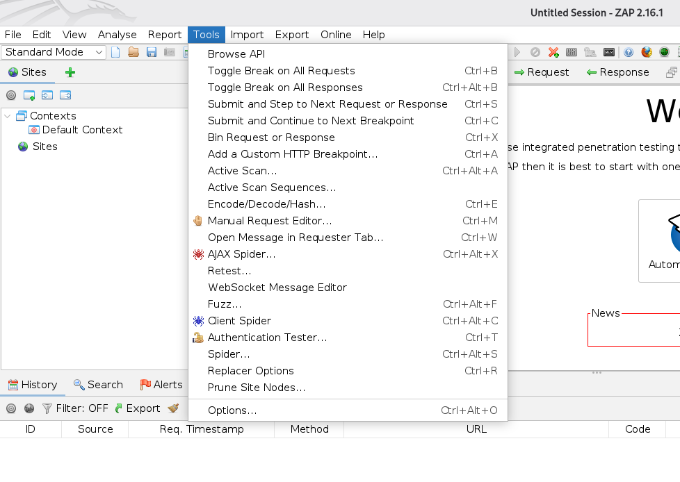Open the Filter: OFF history filter
The width and height of the screenshot is (680, 482).
pos(76,408)
